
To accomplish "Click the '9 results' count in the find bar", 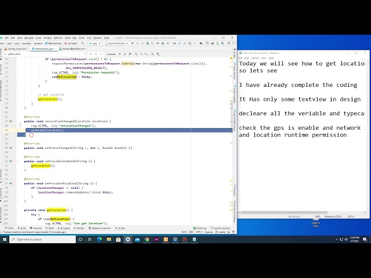I will (111, 54).
